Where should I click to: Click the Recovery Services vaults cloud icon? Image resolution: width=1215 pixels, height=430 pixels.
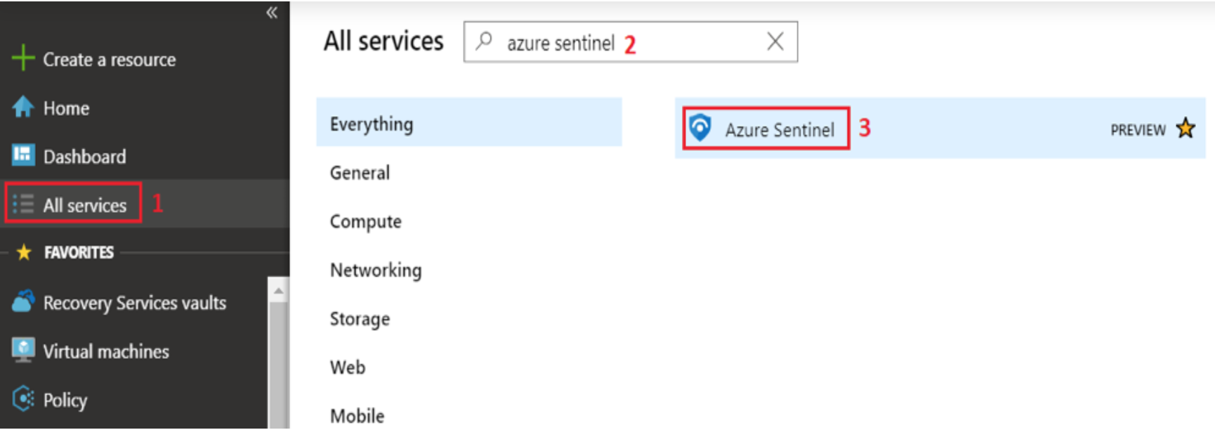click(23, 301)
